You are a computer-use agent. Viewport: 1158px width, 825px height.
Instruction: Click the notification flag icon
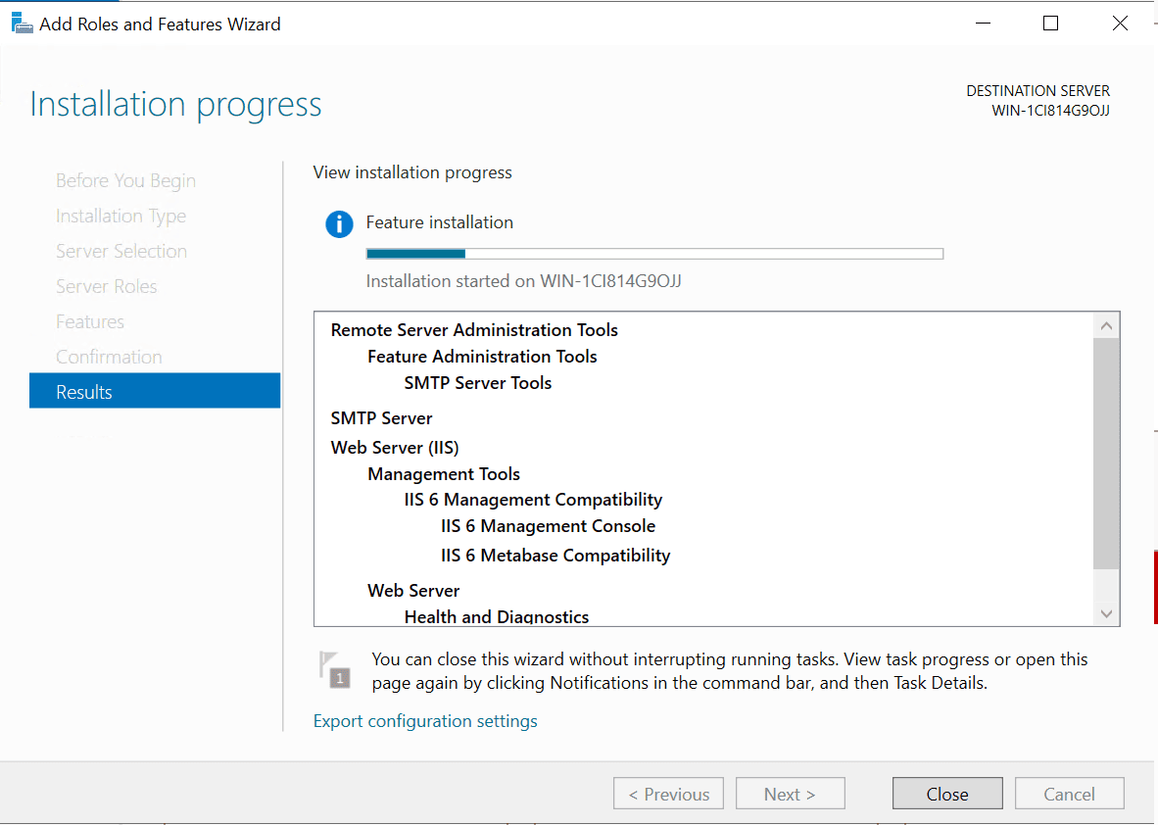coord(335,668)
